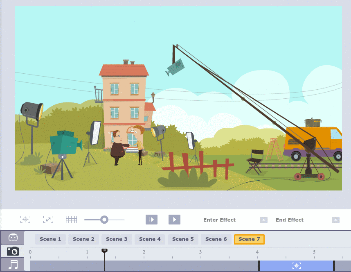Click the zoom slider handle
The height and width of the screenshot is (272, 351).
tap(104, 220)
